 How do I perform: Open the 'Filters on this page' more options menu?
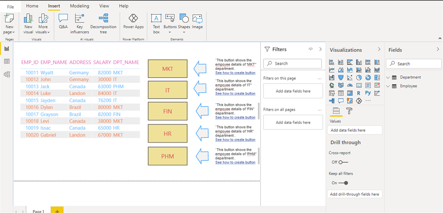(x=320, y=78)
